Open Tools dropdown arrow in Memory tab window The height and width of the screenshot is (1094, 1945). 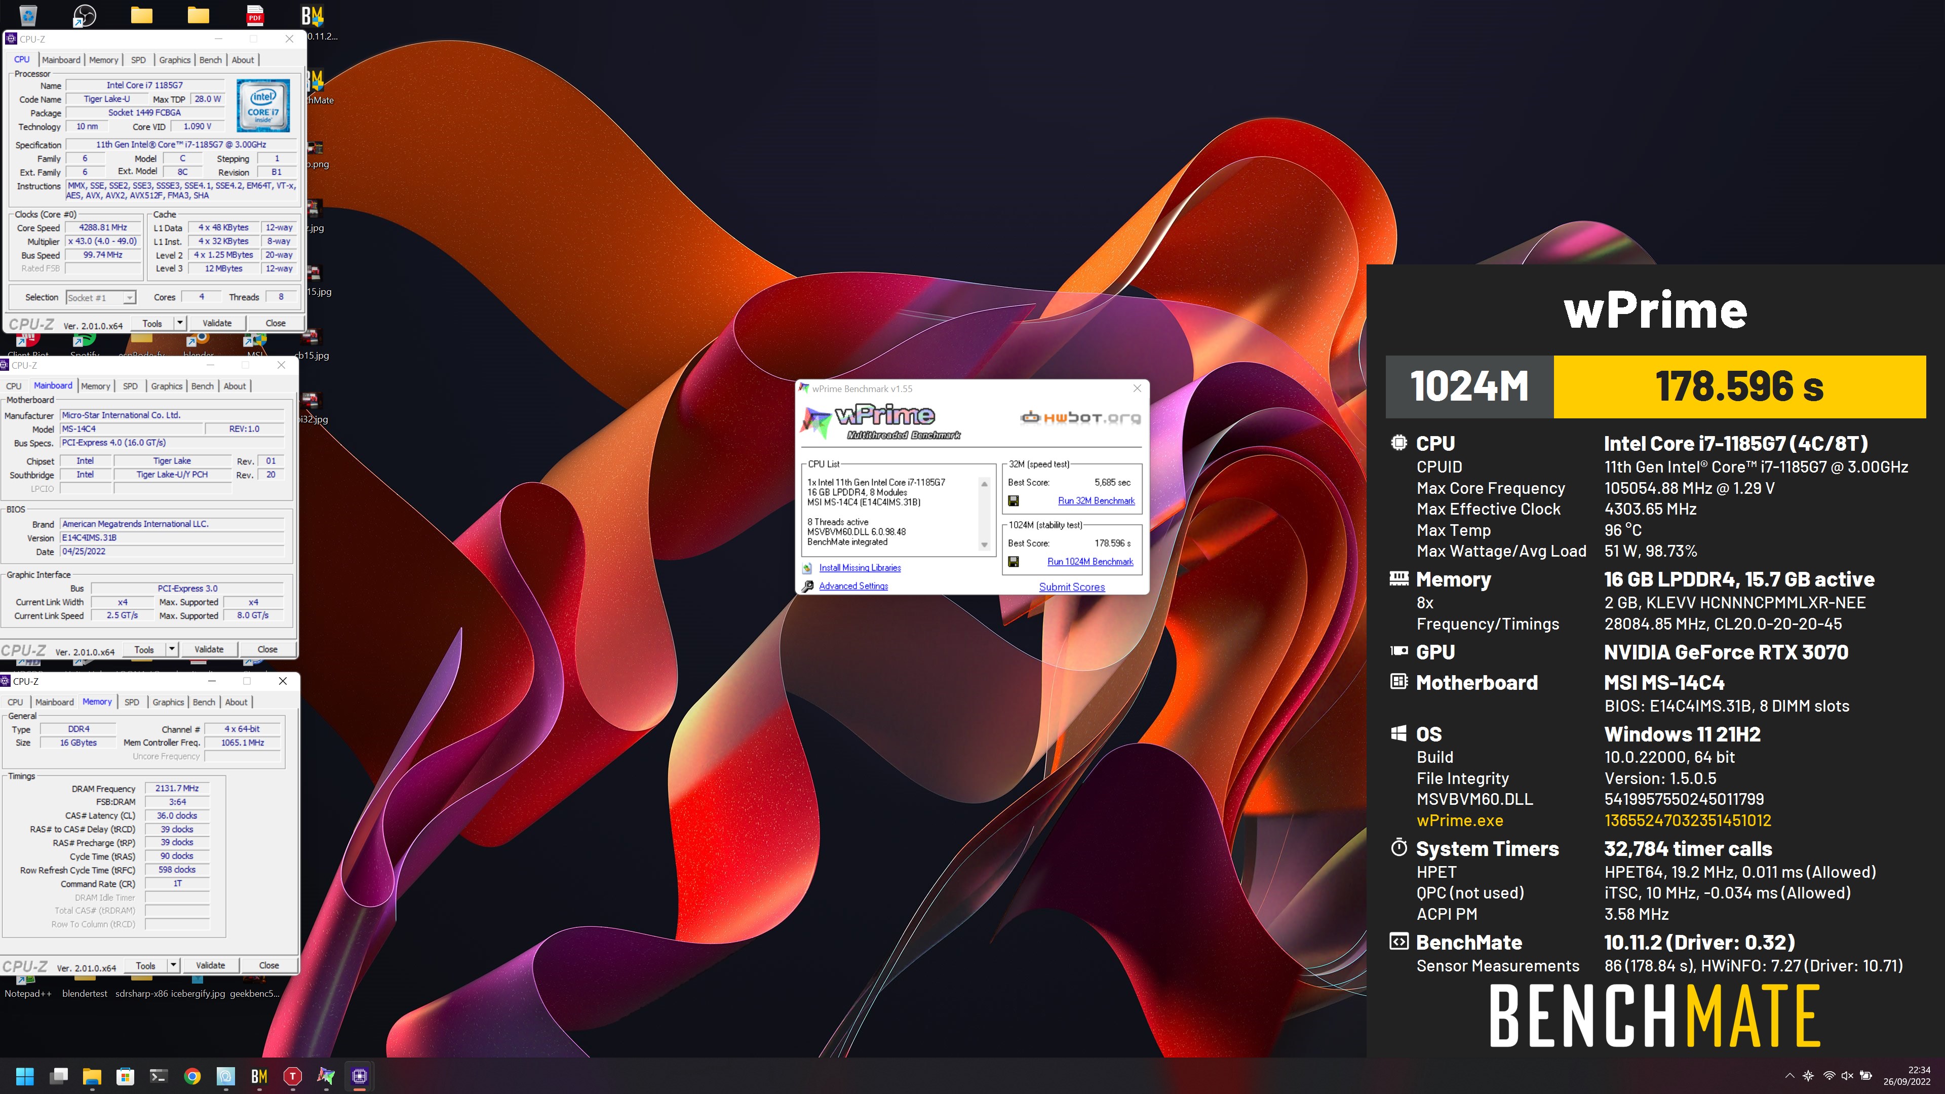pos(174,966)
